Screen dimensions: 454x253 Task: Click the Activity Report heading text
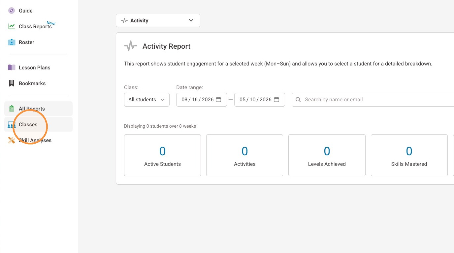click(167, 46)
